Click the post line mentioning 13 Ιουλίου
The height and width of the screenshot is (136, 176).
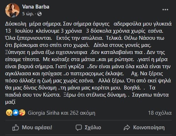tap(84, 31)
